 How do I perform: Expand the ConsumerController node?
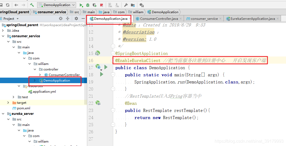40,75
